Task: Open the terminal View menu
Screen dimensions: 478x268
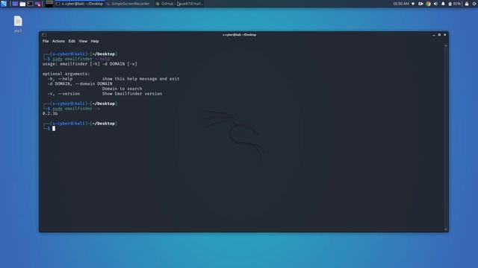Action: [83, 41]
